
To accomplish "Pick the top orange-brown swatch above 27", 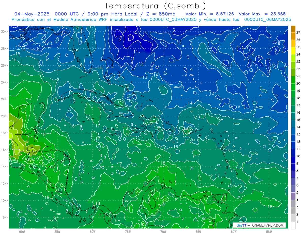I will [293, 29].
